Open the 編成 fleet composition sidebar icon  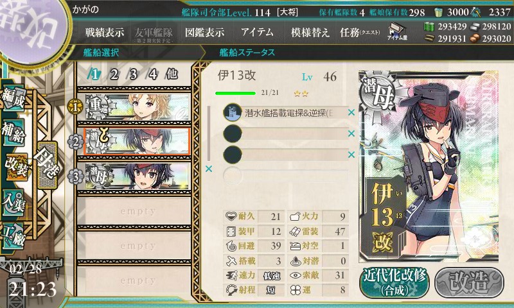pos(13,98)
